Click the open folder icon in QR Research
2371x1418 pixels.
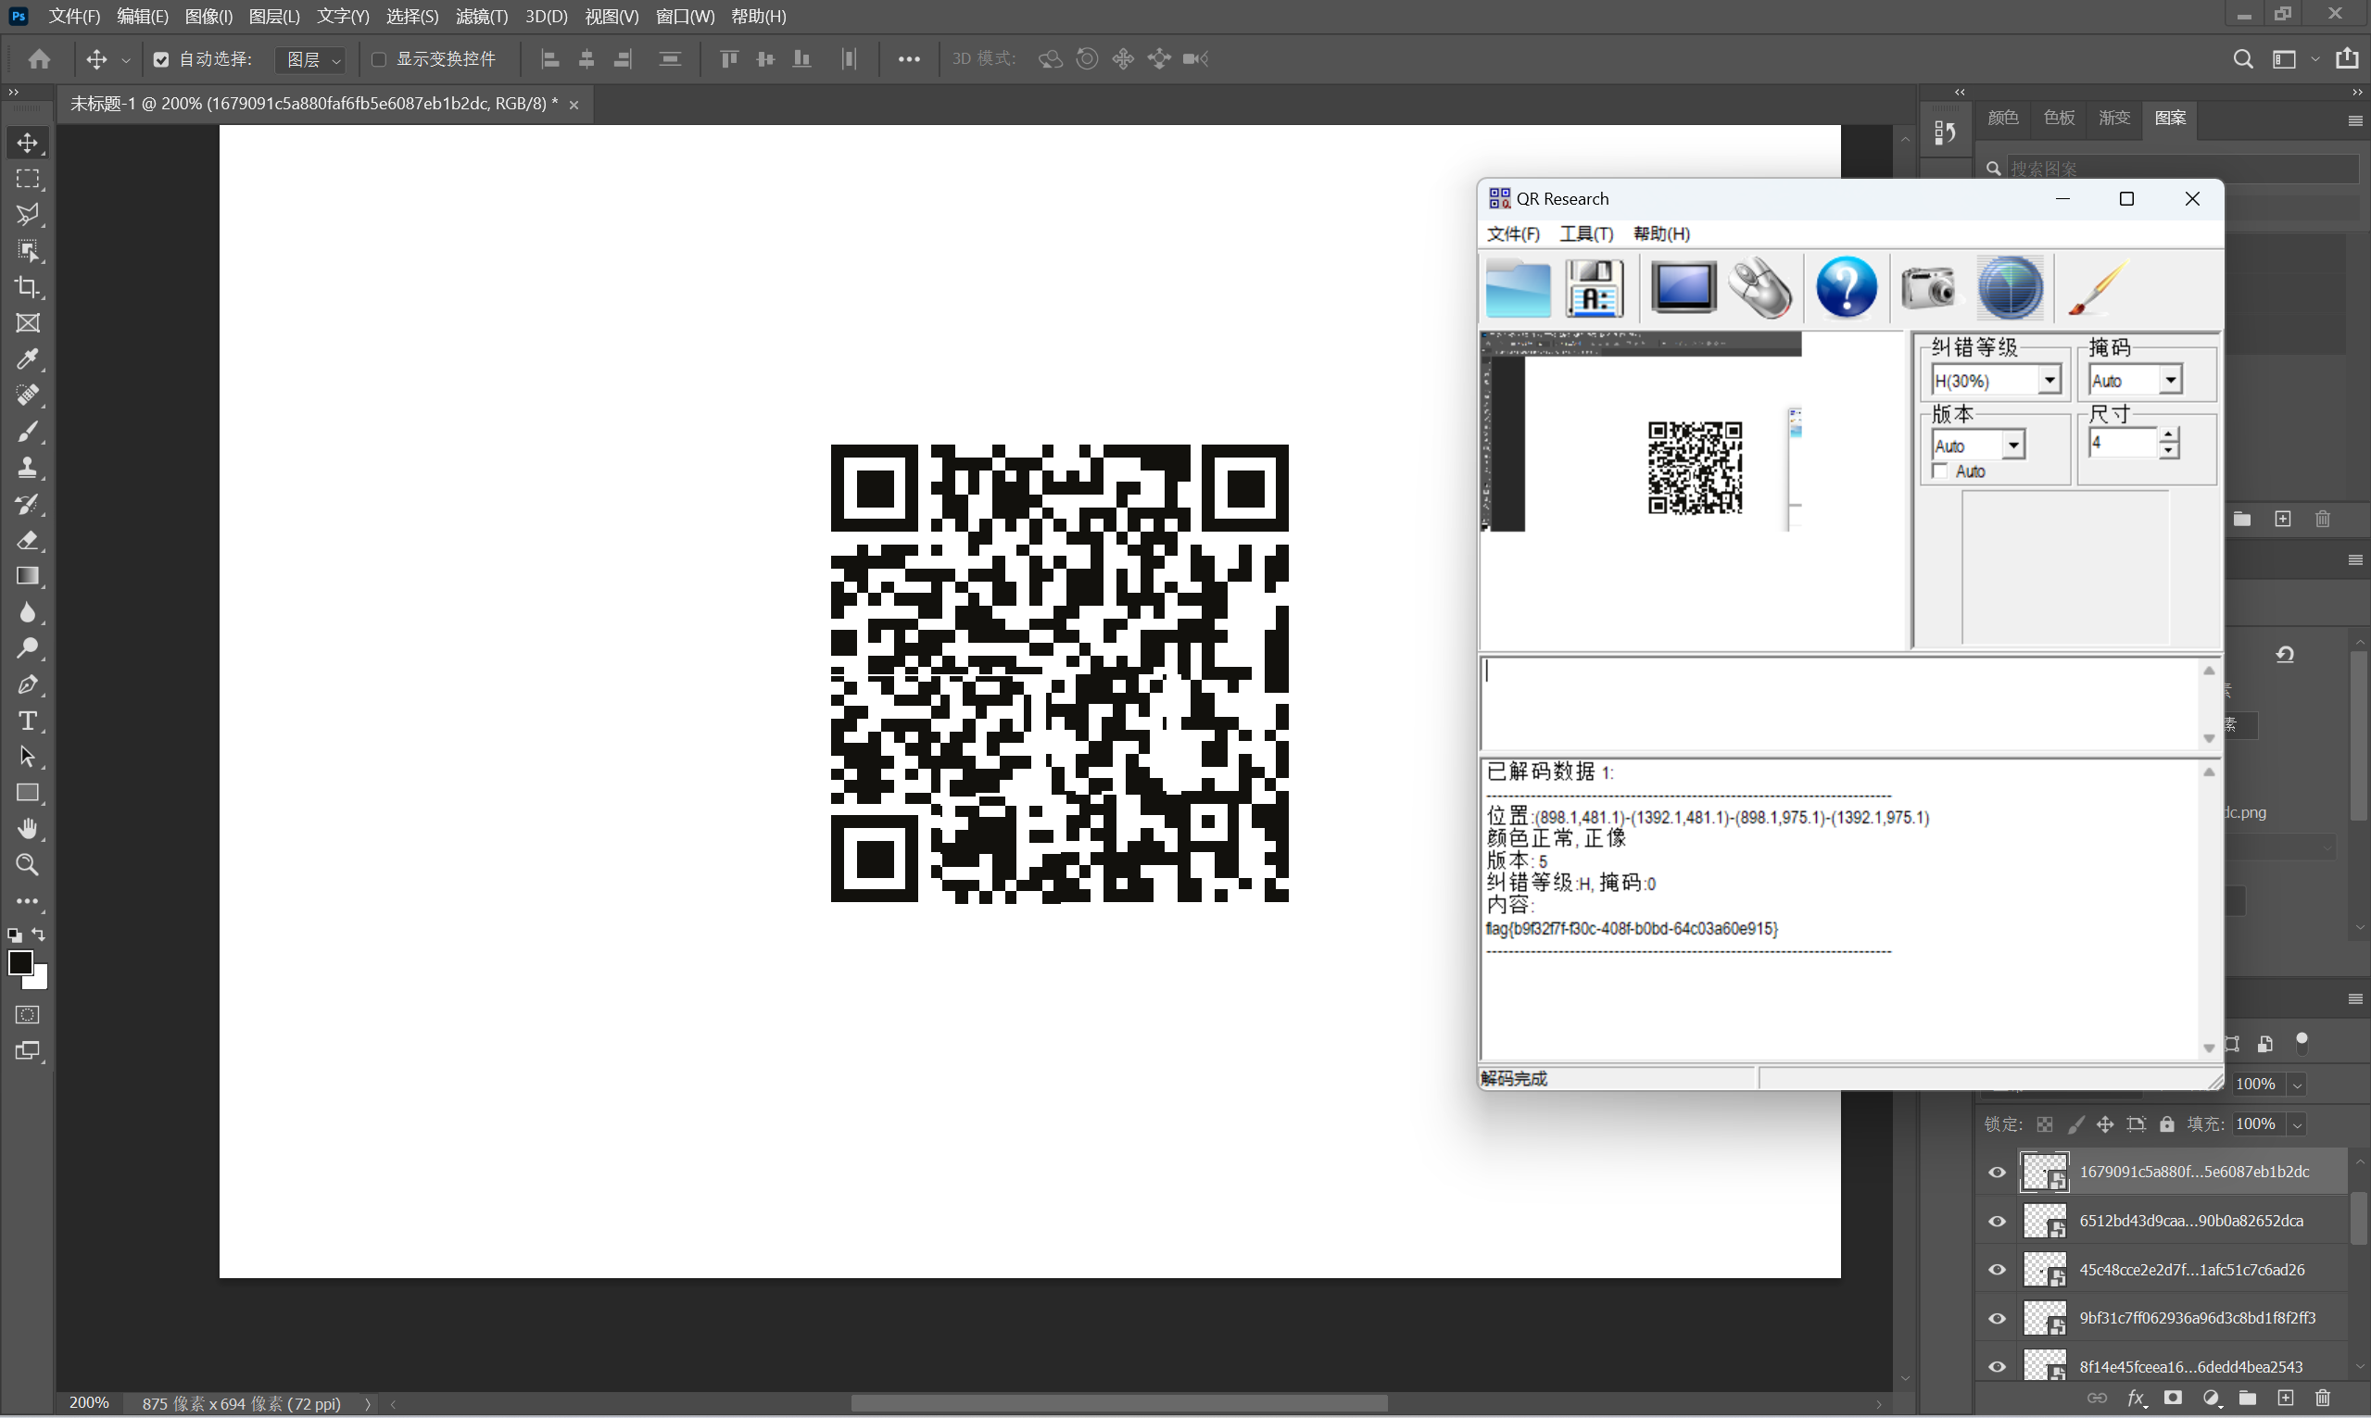tap(1518, 288)
